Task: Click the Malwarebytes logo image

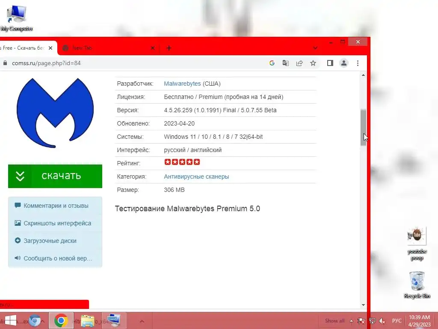Action: tap(55, 113)
